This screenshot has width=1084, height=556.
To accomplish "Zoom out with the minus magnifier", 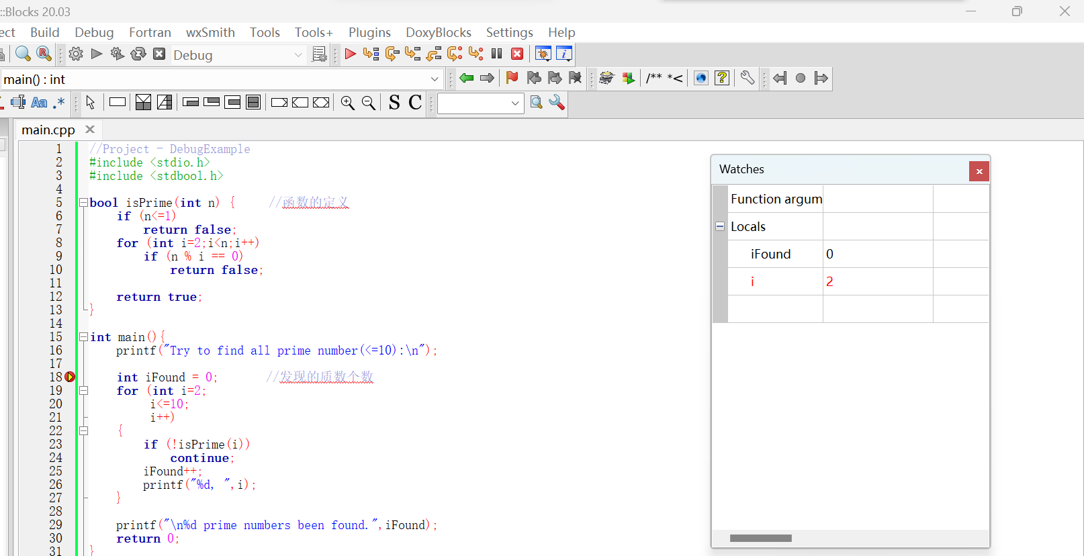I will (x=368, y=102).
